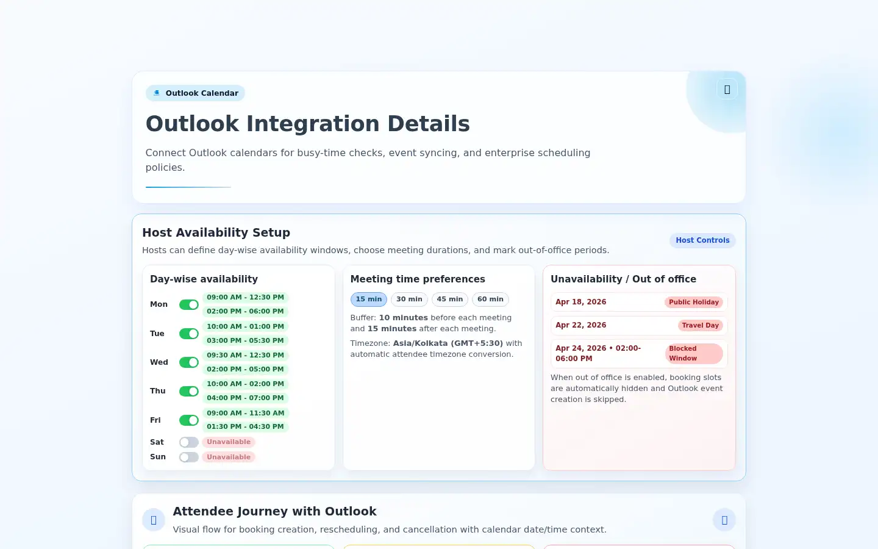Click the Meeting time preferences heading
The width and height of the screenshot is (878, 549).
click(x=418, y=279)
